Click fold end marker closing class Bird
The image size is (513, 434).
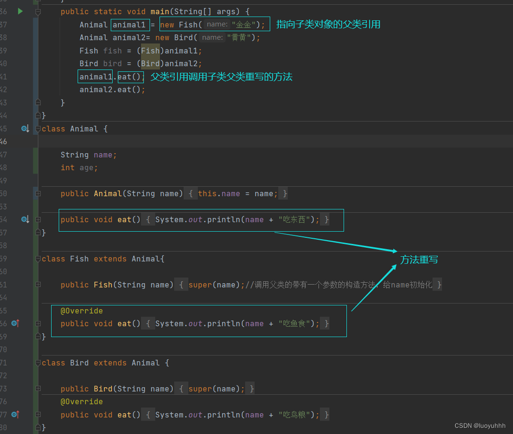click(38, 427)
